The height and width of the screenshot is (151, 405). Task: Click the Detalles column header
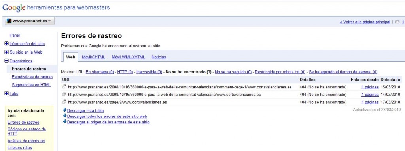coord(308,80)
